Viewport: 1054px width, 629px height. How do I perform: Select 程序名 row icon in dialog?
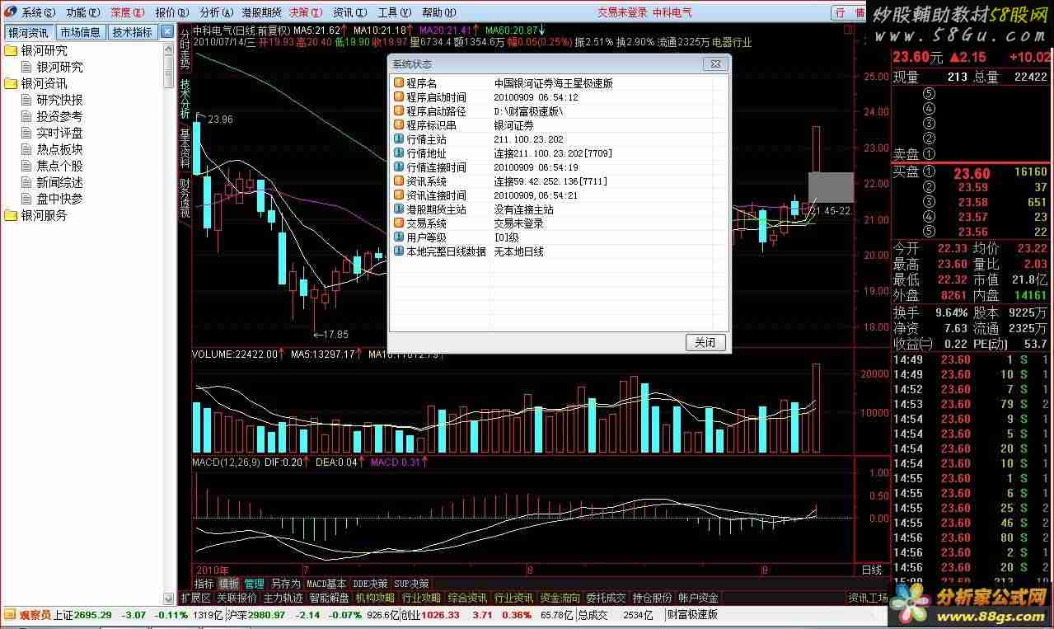coord(399,83)
